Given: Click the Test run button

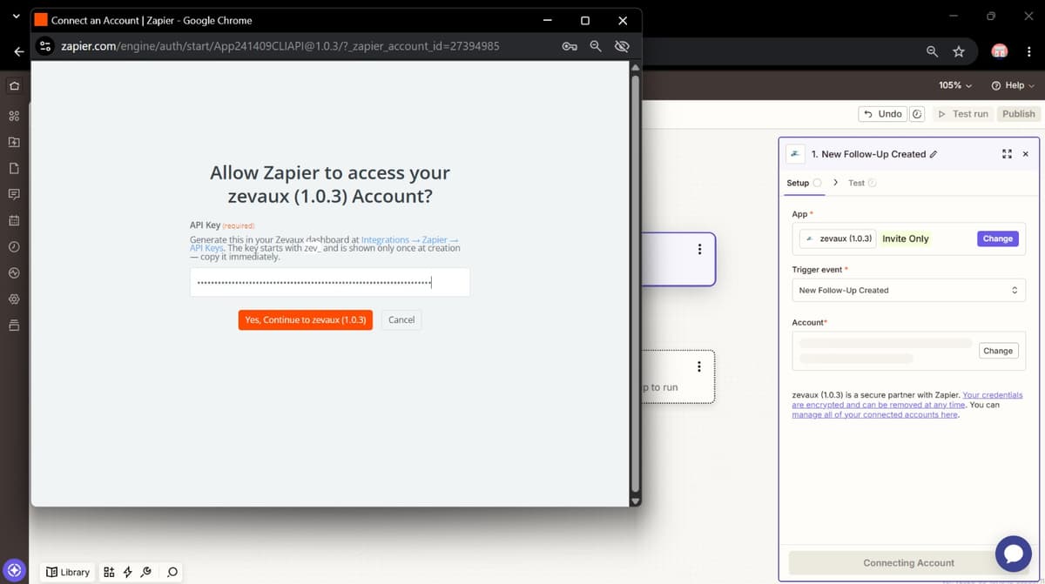Looking at the screenshot, I should point(963,114).
